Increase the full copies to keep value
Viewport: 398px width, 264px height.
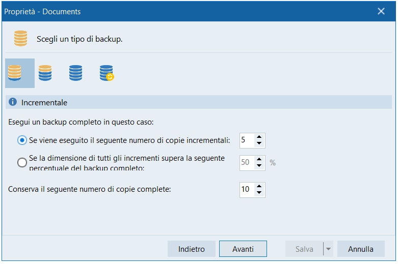point(259,186)
